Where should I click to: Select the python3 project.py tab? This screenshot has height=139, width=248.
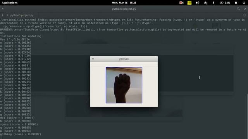pyautogui.click(x=22, y=15)
